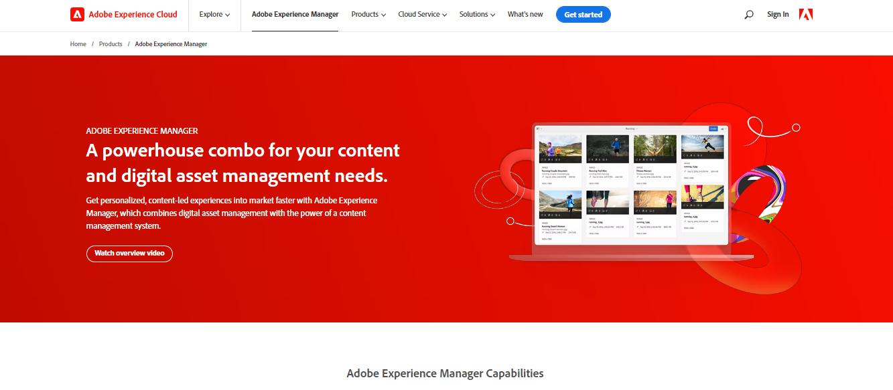Open Products from the breadcrumb trail
893x390 pixels.
111,43
